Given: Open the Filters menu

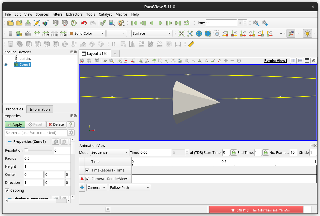Looking at the screenshot, I should pos(57,14).
